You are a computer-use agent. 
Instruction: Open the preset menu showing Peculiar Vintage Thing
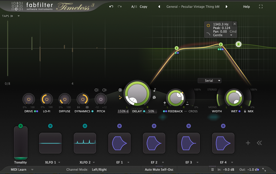[x=193, y=7]
